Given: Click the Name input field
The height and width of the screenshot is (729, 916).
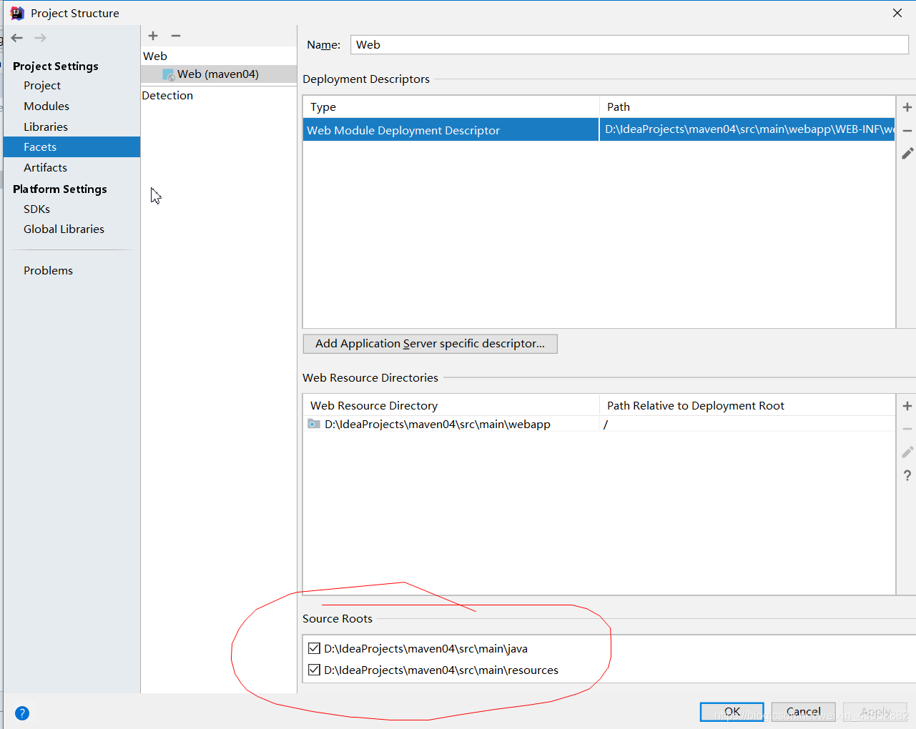Looking at the screenshot, I should (x=629, y=44).
